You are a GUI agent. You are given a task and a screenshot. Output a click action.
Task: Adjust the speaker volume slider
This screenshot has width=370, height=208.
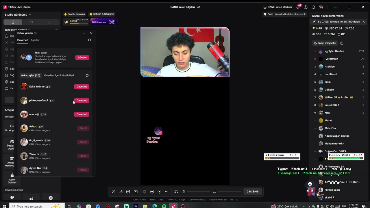pos(199,192)
